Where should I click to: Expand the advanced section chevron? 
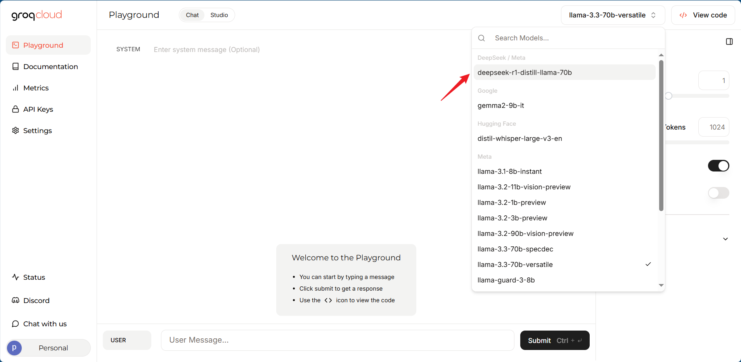[725, 239]
